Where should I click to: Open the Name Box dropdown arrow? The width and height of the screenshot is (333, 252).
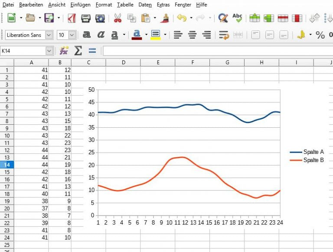(49, 51)
